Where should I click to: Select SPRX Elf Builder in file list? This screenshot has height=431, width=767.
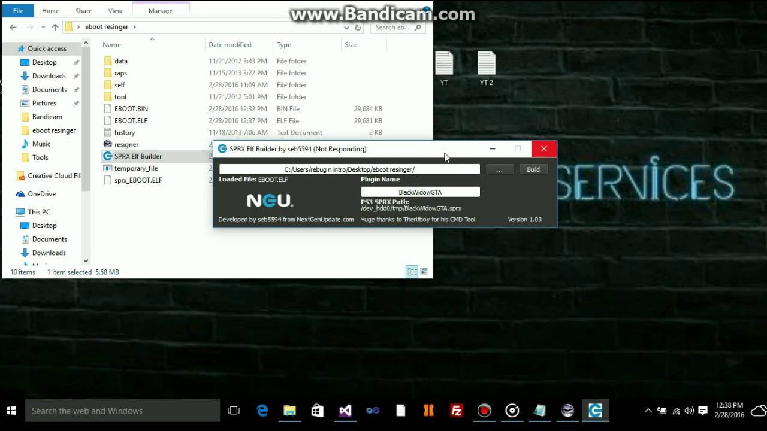138,156
